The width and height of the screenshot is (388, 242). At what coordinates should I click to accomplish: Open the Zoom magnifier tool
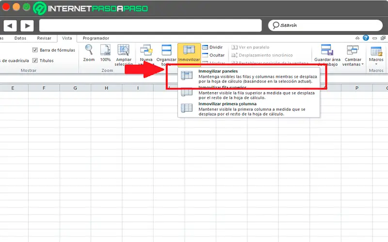pos(89,53)
